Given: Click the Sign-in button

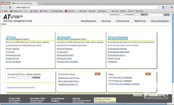Looking at the screenshot, I should (144, 14).
